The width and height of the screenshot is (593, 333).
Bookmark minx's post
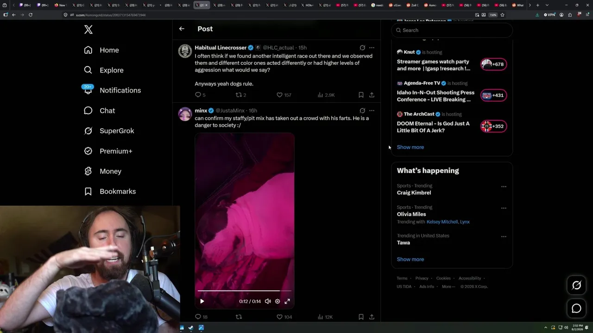click(x=361, y=317)
